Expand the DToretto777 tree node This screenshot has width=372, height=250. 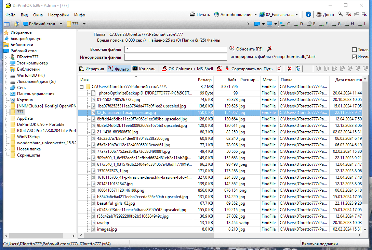6,57
